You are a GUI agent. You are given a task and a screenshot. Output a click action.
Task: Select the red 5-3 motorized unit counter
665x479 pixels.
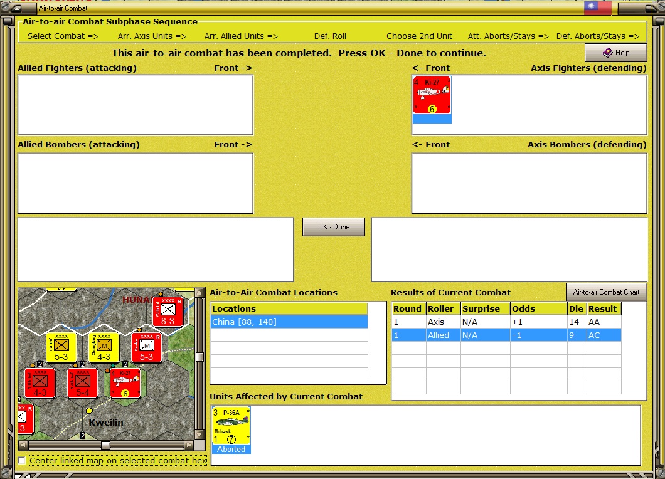click(146, 347)
